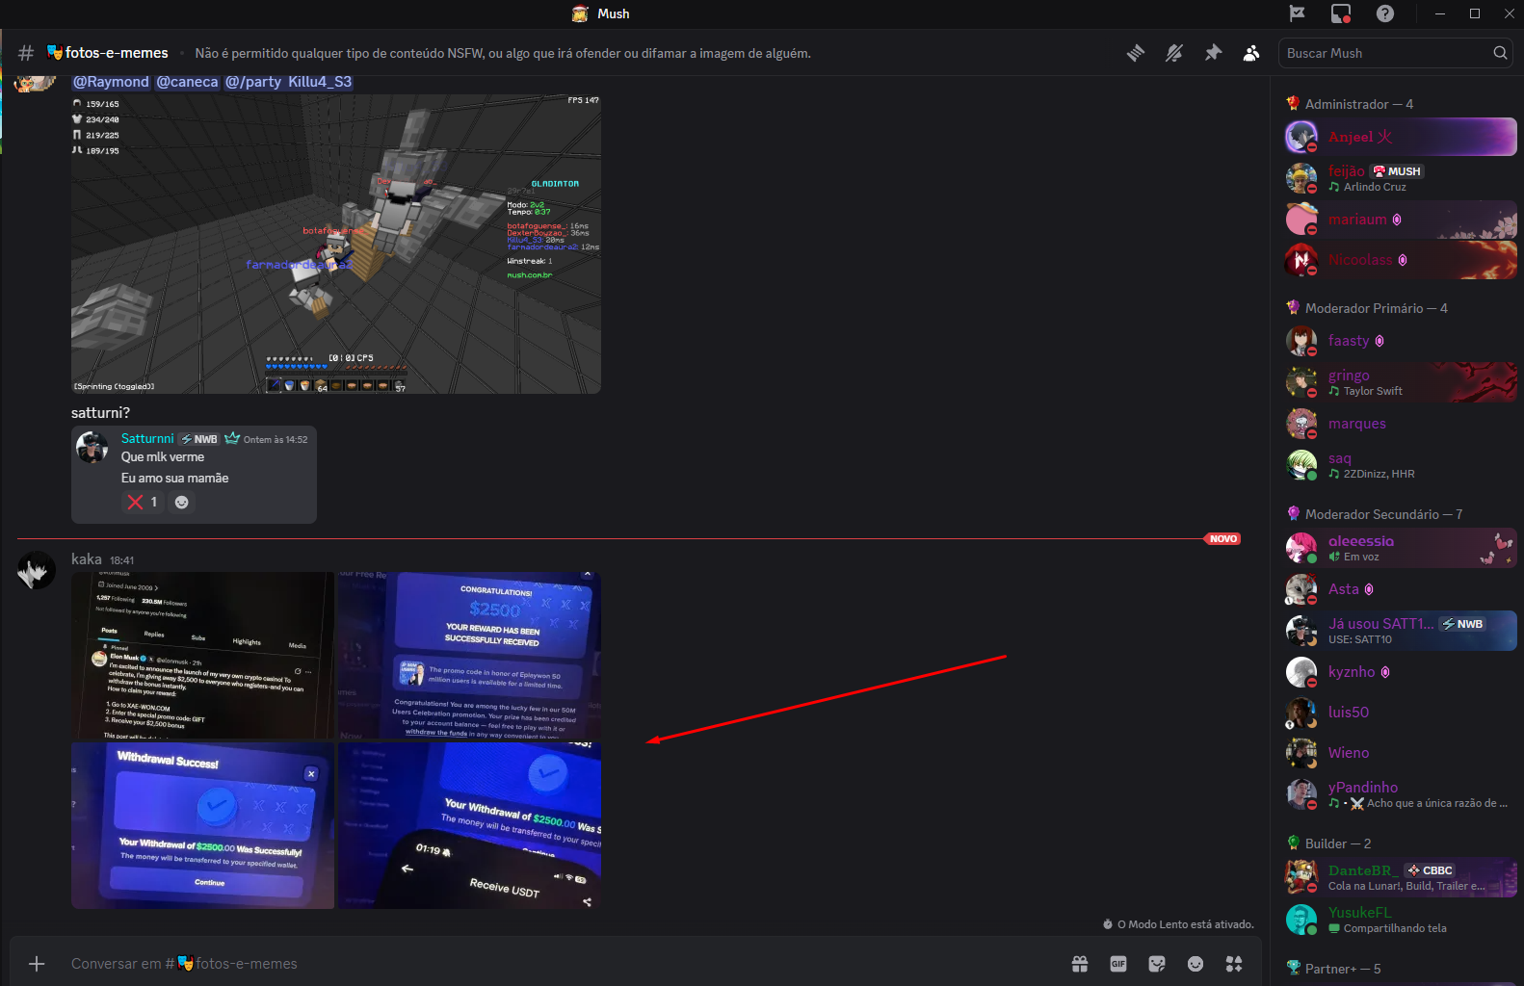Open the Withdrawal Success image
This screenshot has width=1524, height=986.
coord(202,825)
